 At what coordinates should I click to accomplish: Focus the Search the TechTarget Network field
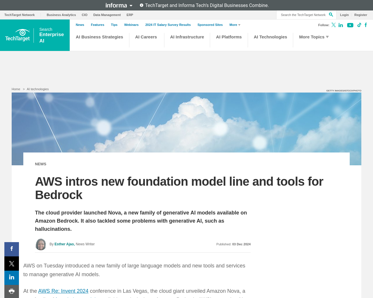303,15
